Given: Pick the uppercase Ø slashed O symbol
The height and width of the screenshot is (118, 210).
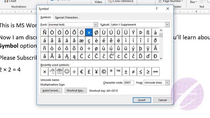Looking at the screenshot, I should click(96, 32).
